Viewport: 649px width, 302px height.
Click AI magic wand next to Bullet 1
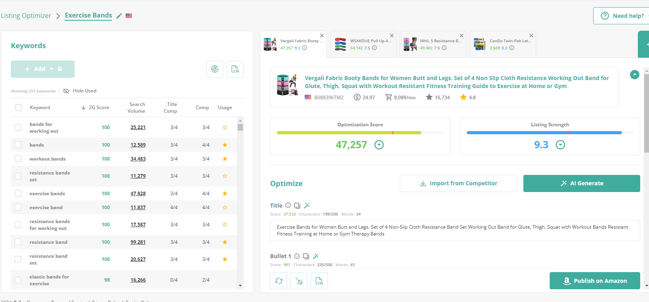click(316, 256)
